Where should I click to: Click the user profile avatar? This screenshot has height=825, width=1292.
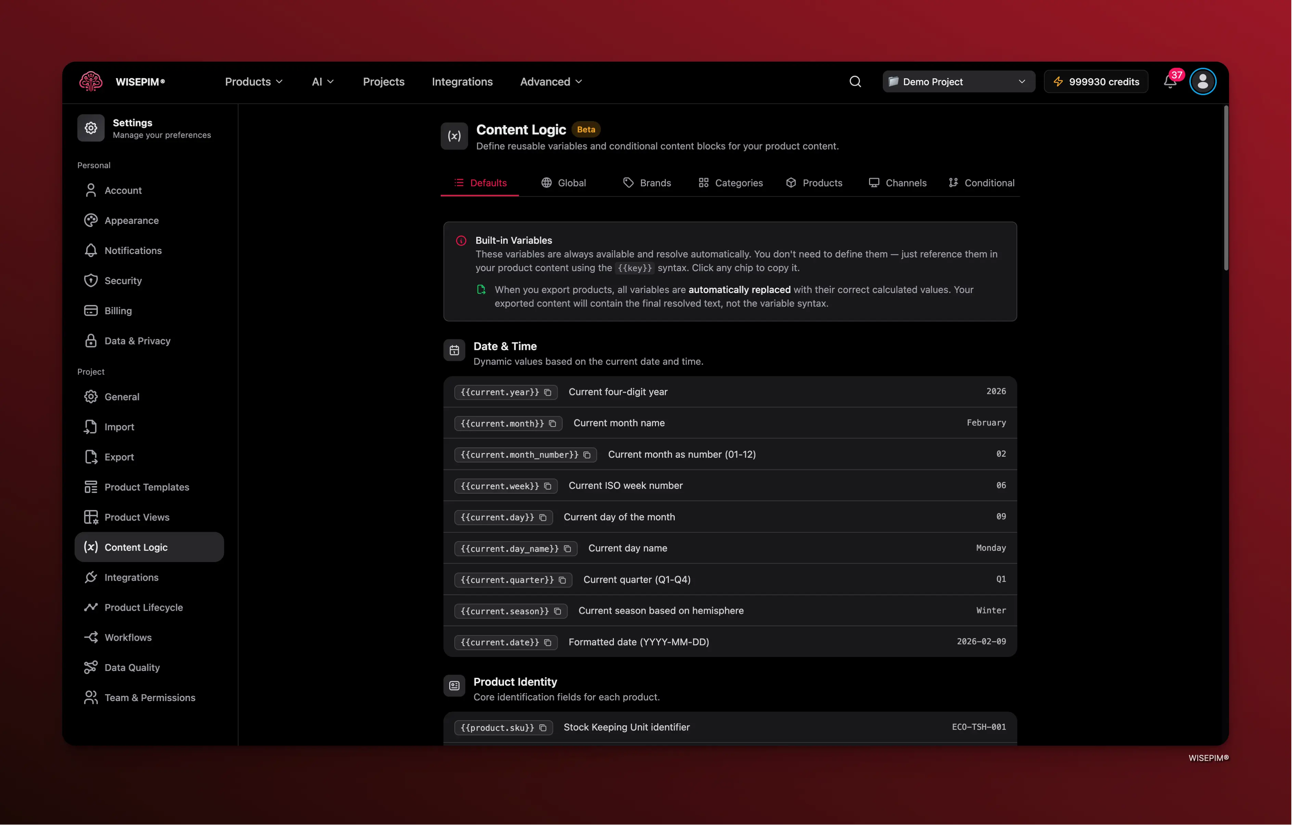coord(1202,81)
